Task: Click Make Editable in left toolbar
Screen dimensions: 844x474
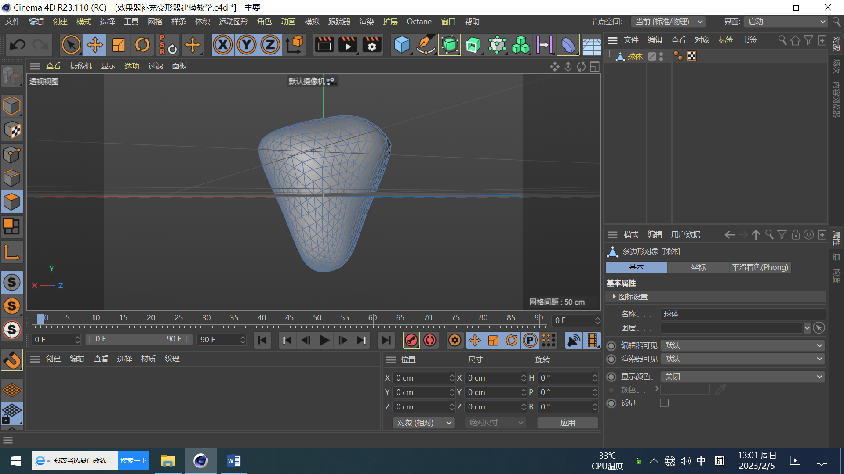Action: (12, 76)
